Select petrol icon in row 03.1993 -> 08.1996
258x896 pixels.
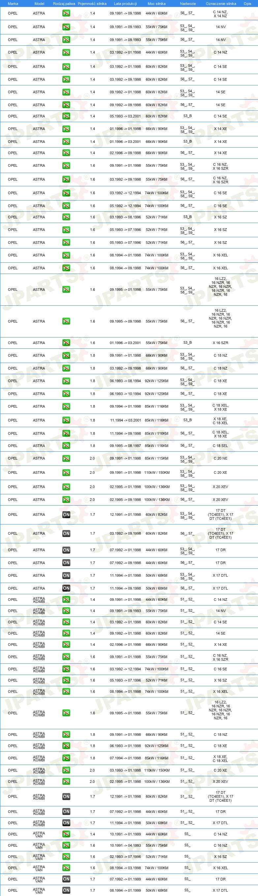(x=66, y=217)
